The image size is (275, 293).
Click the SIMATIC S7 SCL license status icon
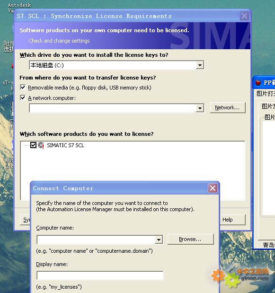pos(41,145)
